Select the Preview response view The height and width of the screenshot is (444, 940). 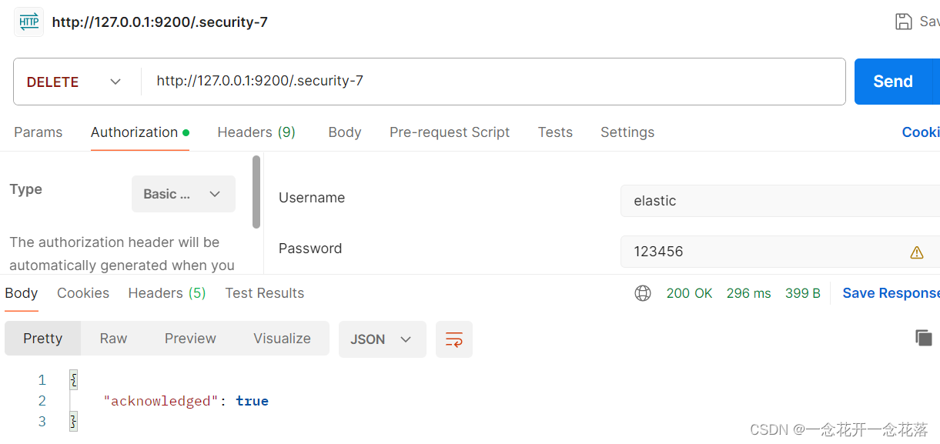(x=189, y=339)
